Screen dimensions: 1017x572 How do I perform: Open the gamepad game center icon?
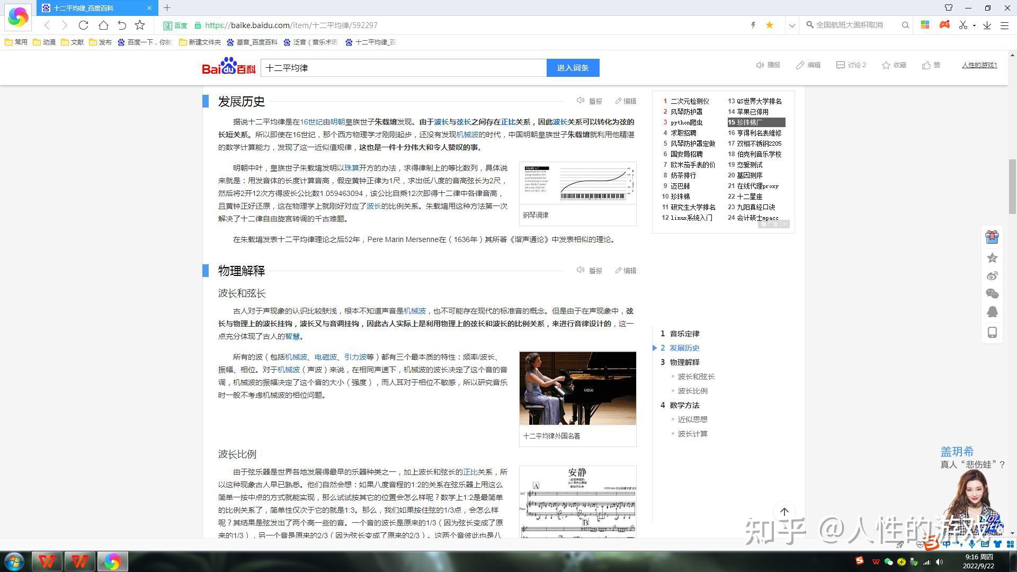tap(944, 25)
